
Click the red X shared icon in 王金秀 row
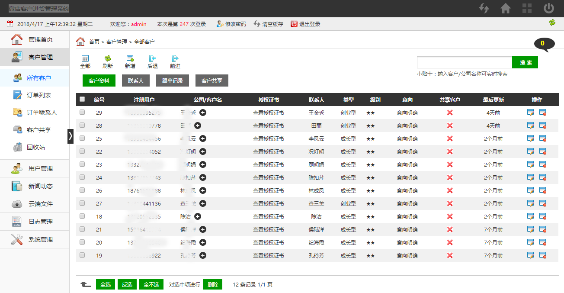[450, 113]
